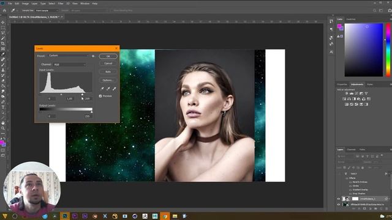Viewport: 392px width, 220px height.
Task: Pick the white point eyedropper in Levels
Action: click(115, 89)
